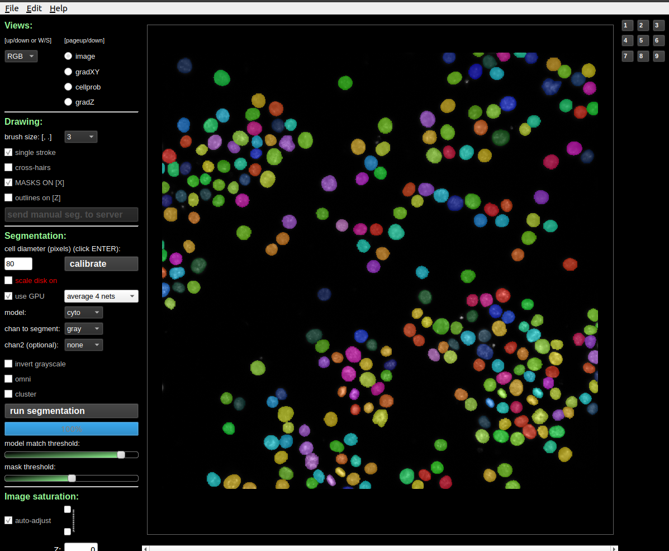
Task: Adjust the mask threshold slider
Action: [x=72, y=478]
